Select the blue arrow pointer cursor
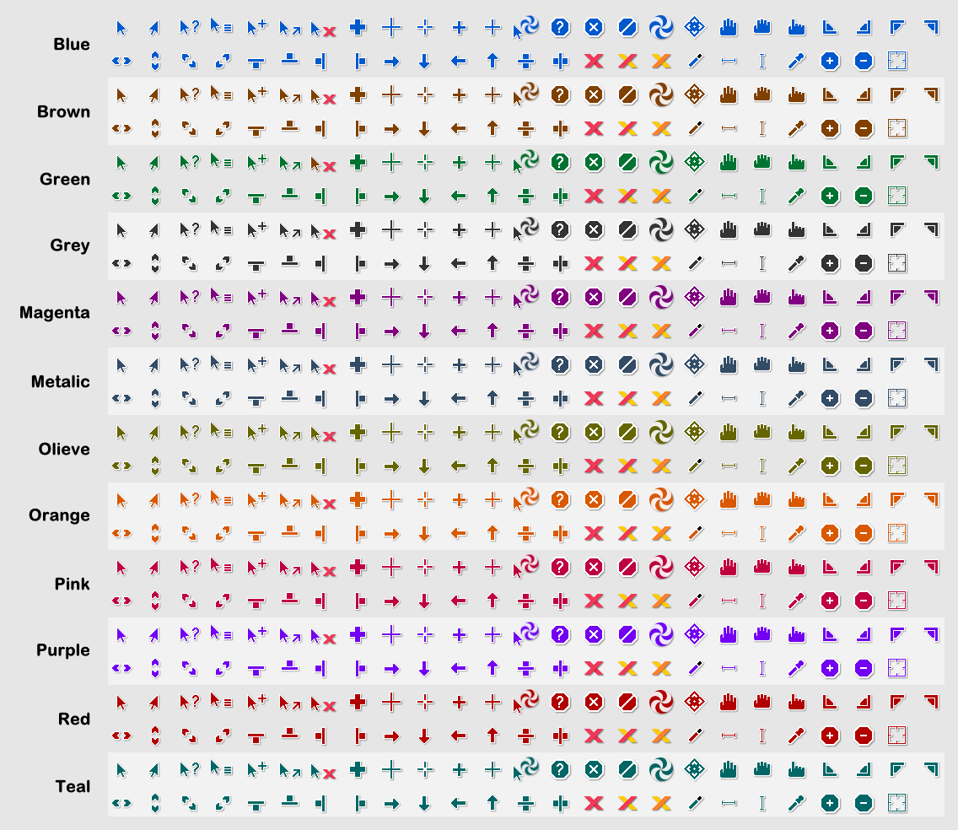958x830 pixels. 121,28
